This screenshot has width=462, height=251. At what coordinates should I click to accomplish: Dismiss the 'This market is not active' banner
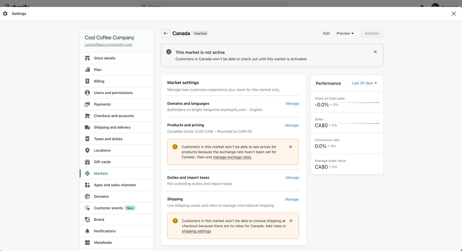[x=375, y=52]
